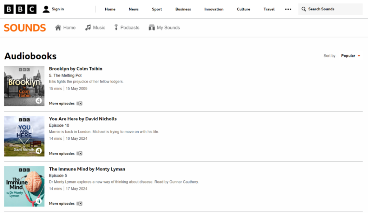The image size is (368, 213).
Task: Click The Immune Mind's More episodes playlist icon
Action: point(79,204)
